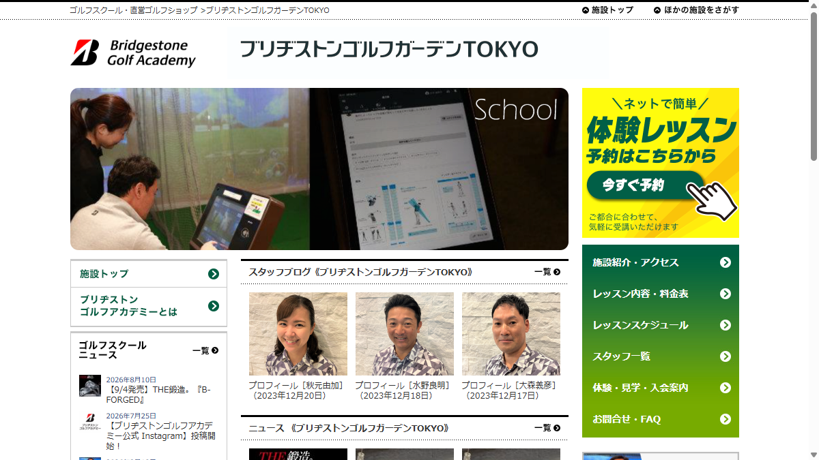The width and height of the screenshot is (819, 460).
Task: Click 大森義彦 profile photo
Action: [x=511, y=334]
